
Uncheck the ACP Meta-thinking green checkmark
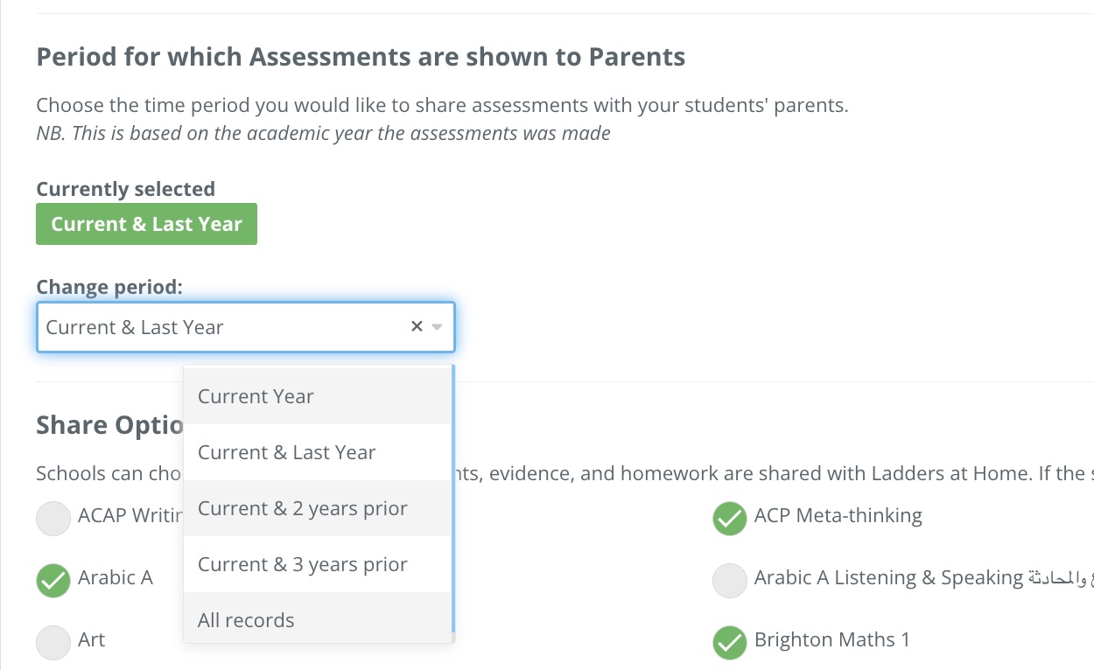729,519
